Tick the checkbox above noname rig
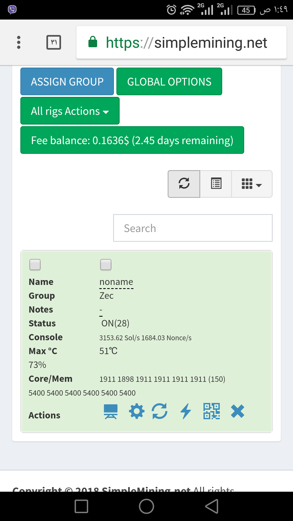Image resolution: width=293 pixels, height=521 pixels. tap(106, 265)
